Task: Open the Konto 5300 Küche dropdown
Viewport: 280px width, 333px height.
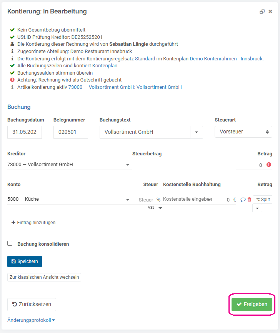Action: [127, 200]
